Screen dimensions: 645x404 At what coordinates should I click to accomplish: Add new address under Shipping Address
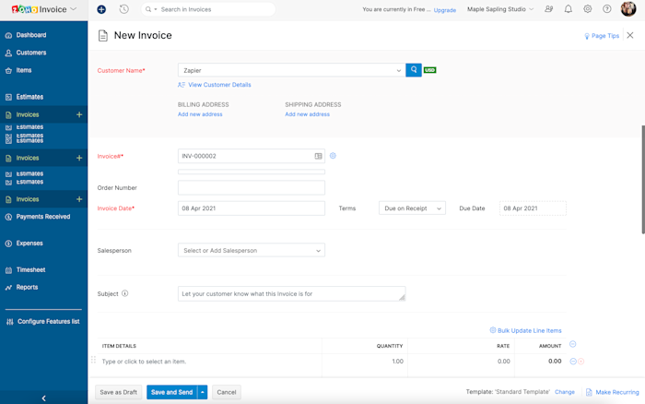click(307, 114)
